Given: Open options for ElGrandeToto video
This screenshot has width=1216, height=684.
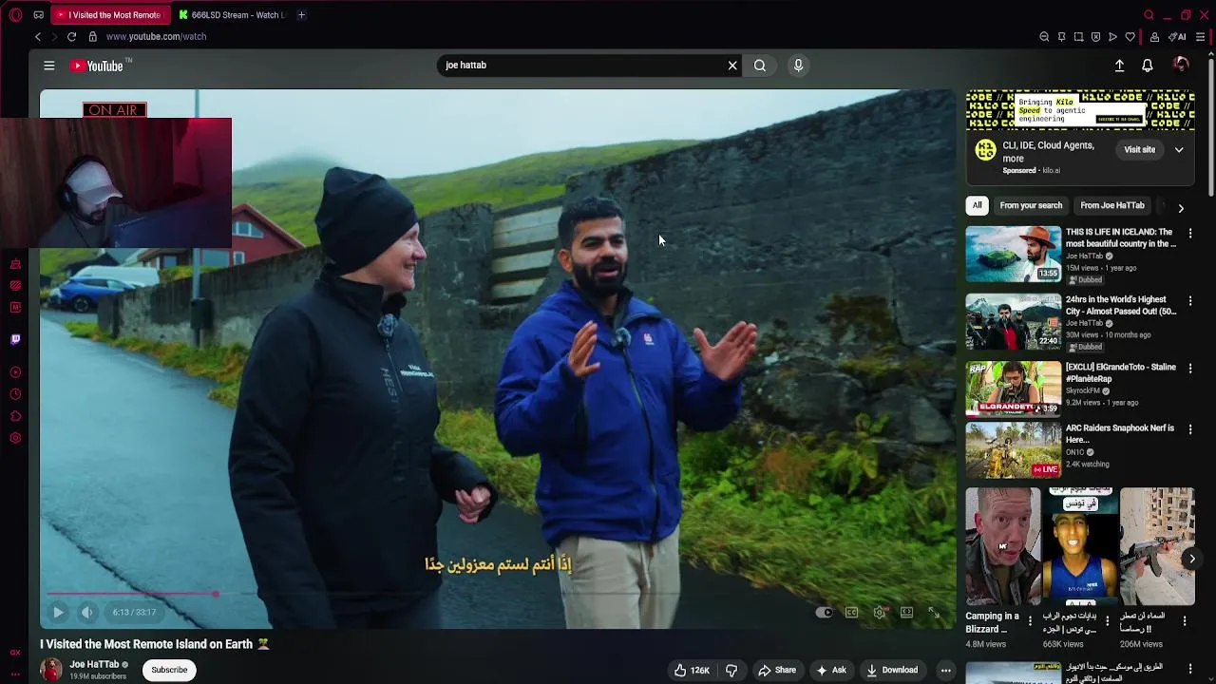Looking at the screenshot, I should click(x=1189, y=369).
